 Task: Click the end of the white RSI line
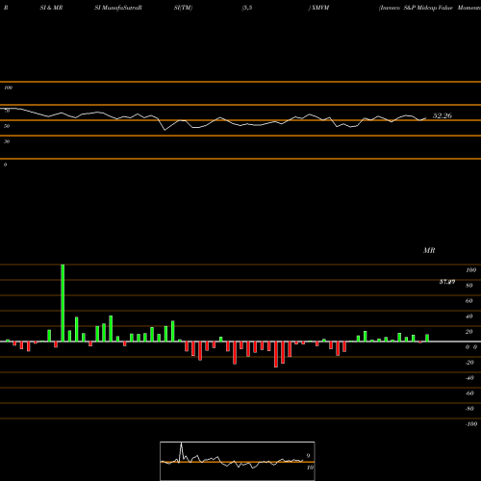[x=426, y=118]
